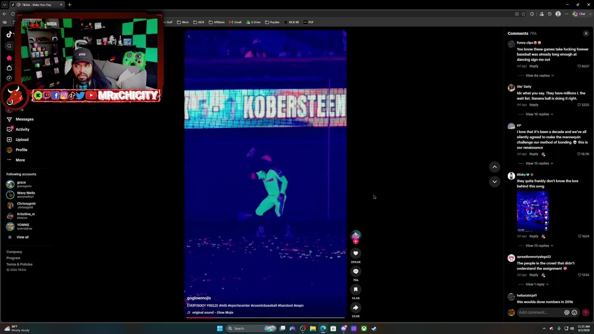This screenshot has width=594, height=334.
Task: Go to the next video with the down arrow
Action: click(495, 181)
